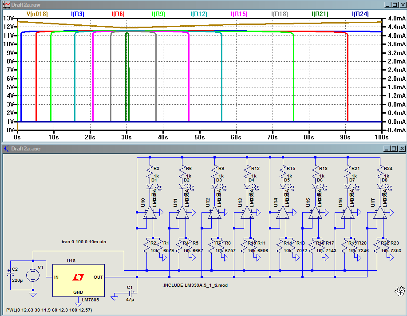The height and width of the screenshot is (316, 407).
Task: Open the Draft2a.asc window system icon
Action: (7, 149)
